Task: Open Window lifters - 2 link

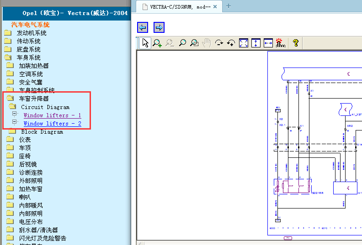Action: tap(52, 124)
